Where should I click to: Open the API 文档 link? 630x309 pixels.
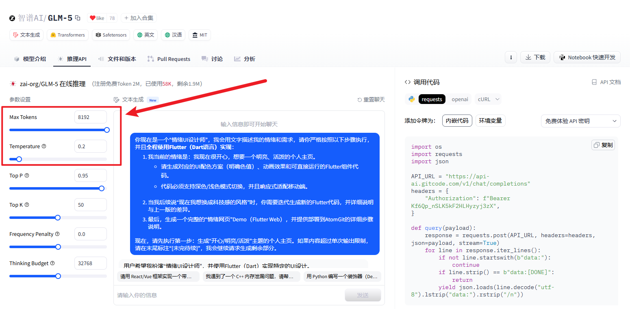pos(606,82)
